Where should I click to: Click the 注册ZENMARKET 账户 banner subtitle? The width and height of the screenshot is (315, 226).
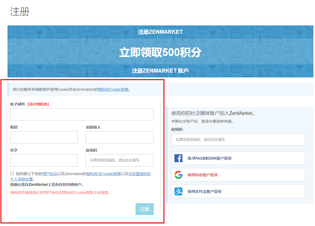tap(160, 71)
